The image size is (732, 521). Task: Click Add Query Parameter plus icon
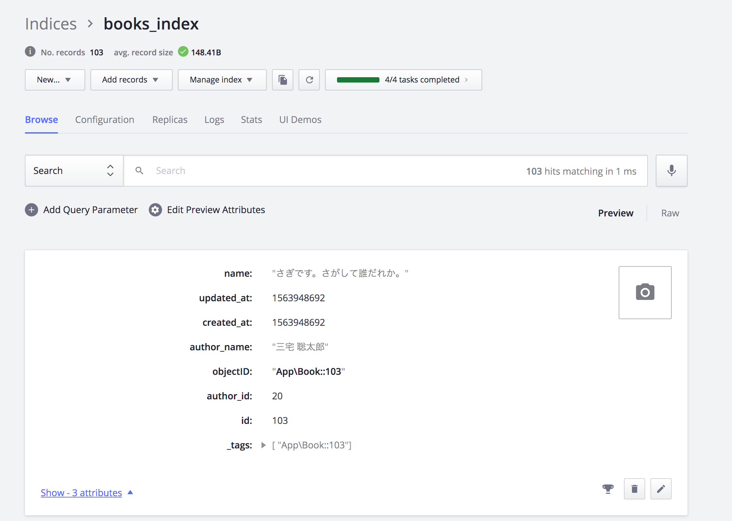31,210
